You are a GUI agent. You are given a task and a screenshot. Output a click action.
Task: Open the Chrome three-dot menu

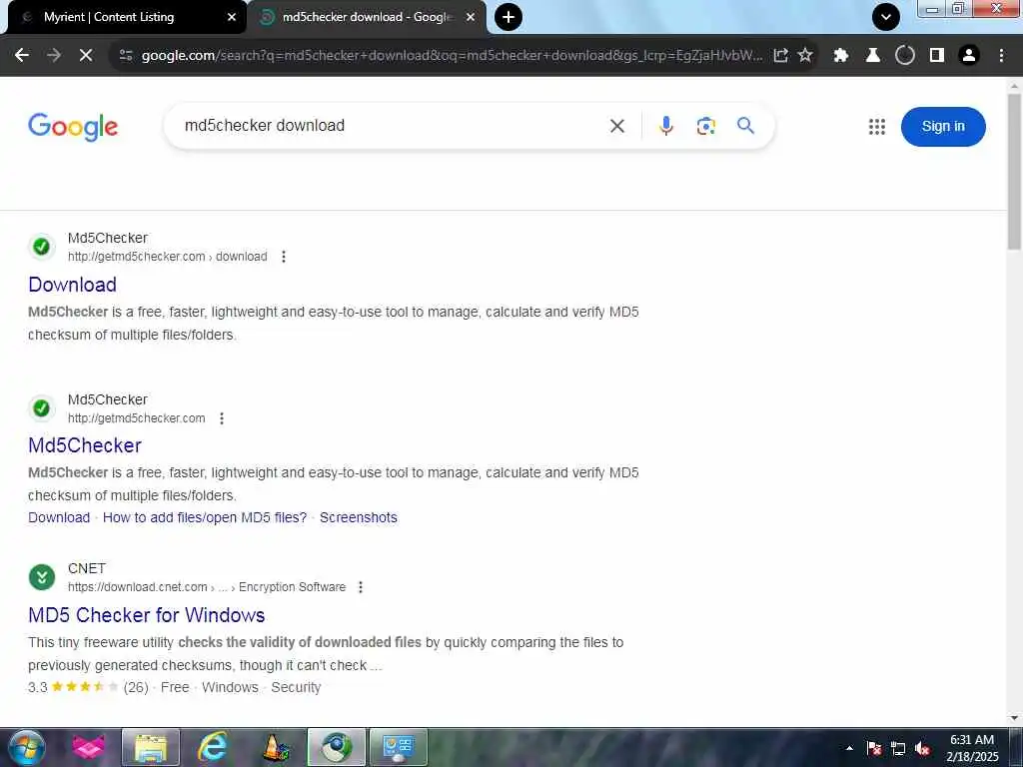pyautogui.click(x=1001, y=56)
